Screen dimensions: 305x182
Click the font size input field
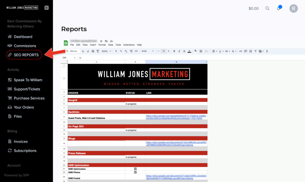pyautogui.click(x=163, y=51)
